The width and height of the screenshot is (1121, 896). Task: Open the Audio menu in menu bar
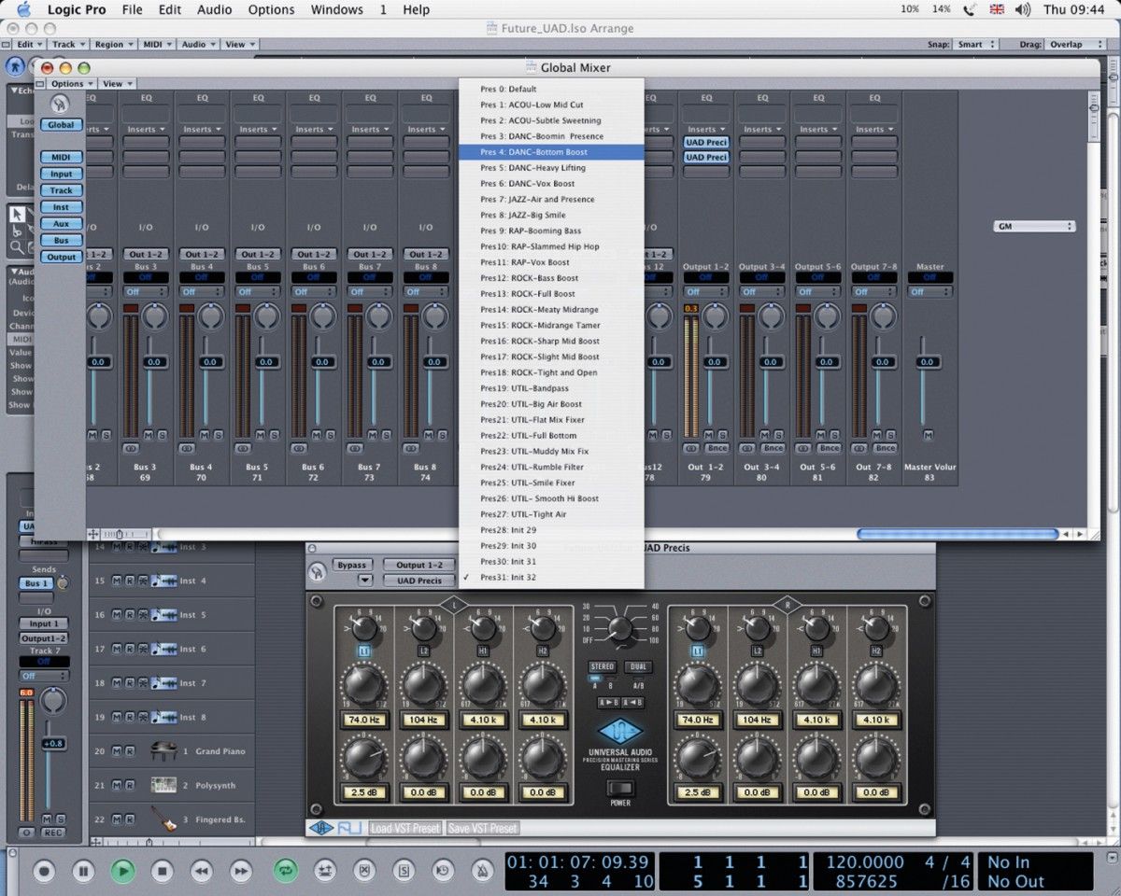[x=215, y=9]
